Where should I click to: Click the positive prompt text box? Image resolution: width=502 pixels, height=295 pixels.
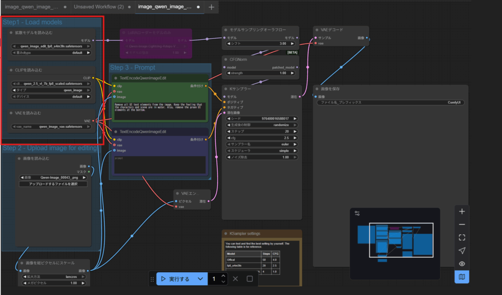[x=160, y=111]
